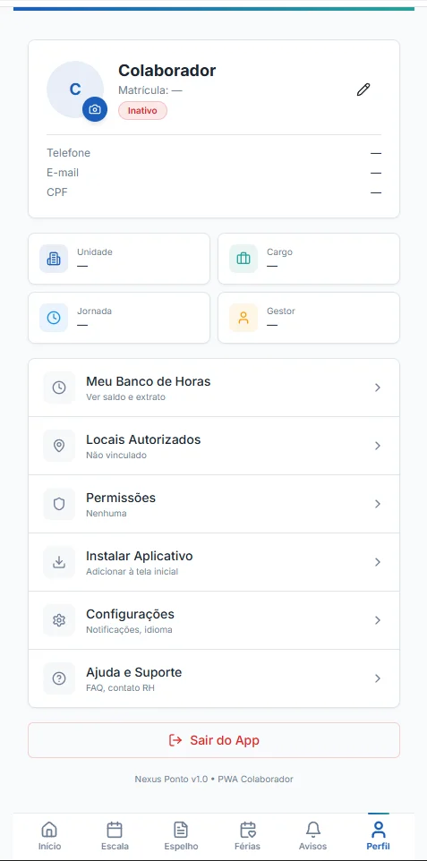Select the Perfil tab
Screen dimensions: 427x861
378,836
